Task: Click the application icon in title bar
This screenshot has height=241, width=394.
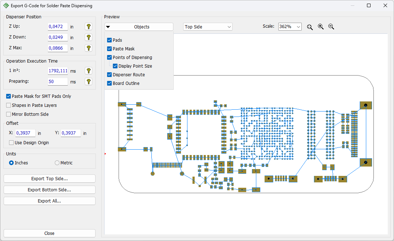Action: pos(6,5)
